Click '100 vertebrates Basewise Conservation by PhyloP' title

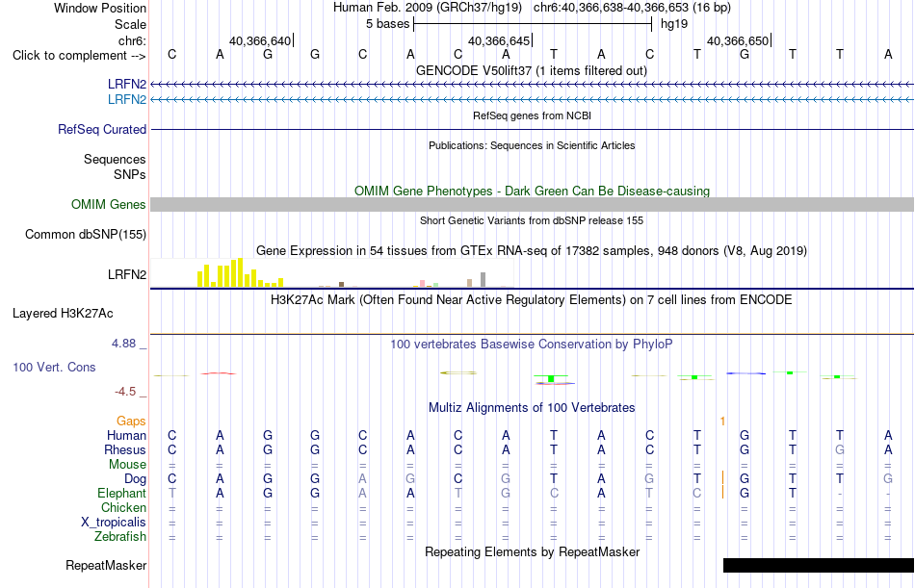(531, 345)
